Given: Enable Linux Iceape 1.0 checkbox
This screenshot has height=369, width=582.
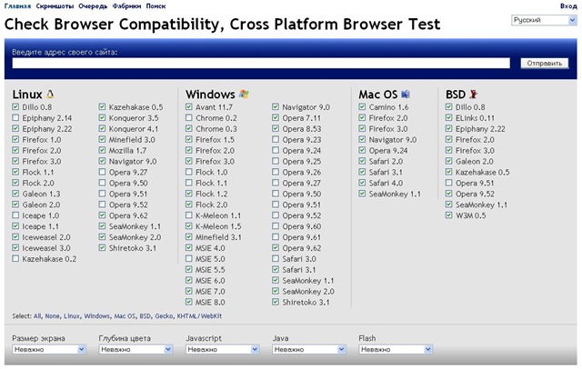Looking at the screenshot, I should (15, 215).
